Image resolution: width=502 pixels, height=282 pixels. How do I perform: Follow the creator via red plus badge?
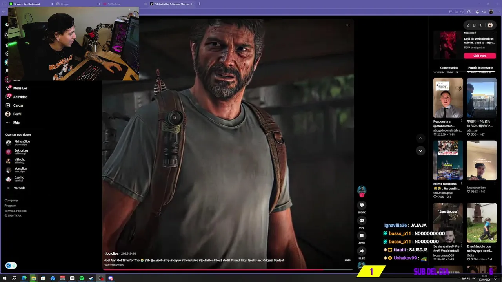362,195
